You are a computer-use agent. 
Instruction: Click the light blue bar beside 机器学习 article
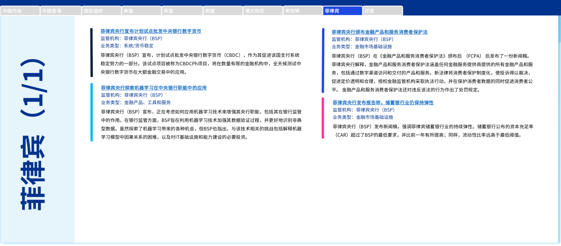point(91,112)
